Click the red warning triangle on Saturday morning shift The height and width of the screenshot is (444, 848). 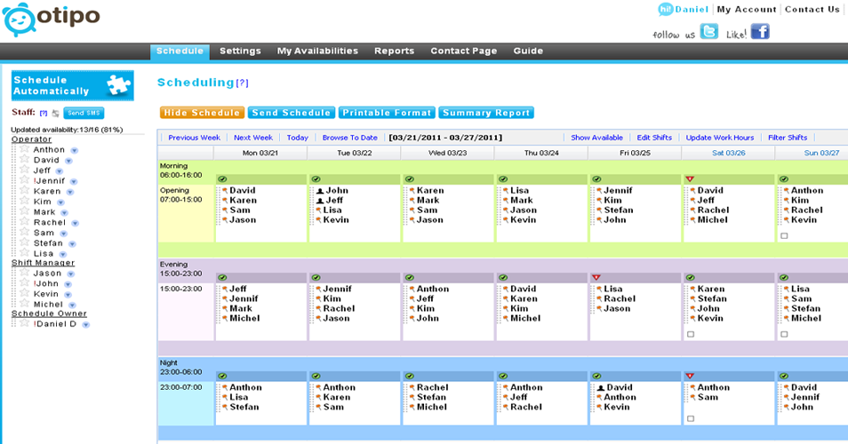point(689,179)
